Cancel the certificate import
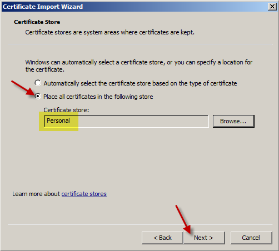The image size is (279, 251). [x=251, y=238]
